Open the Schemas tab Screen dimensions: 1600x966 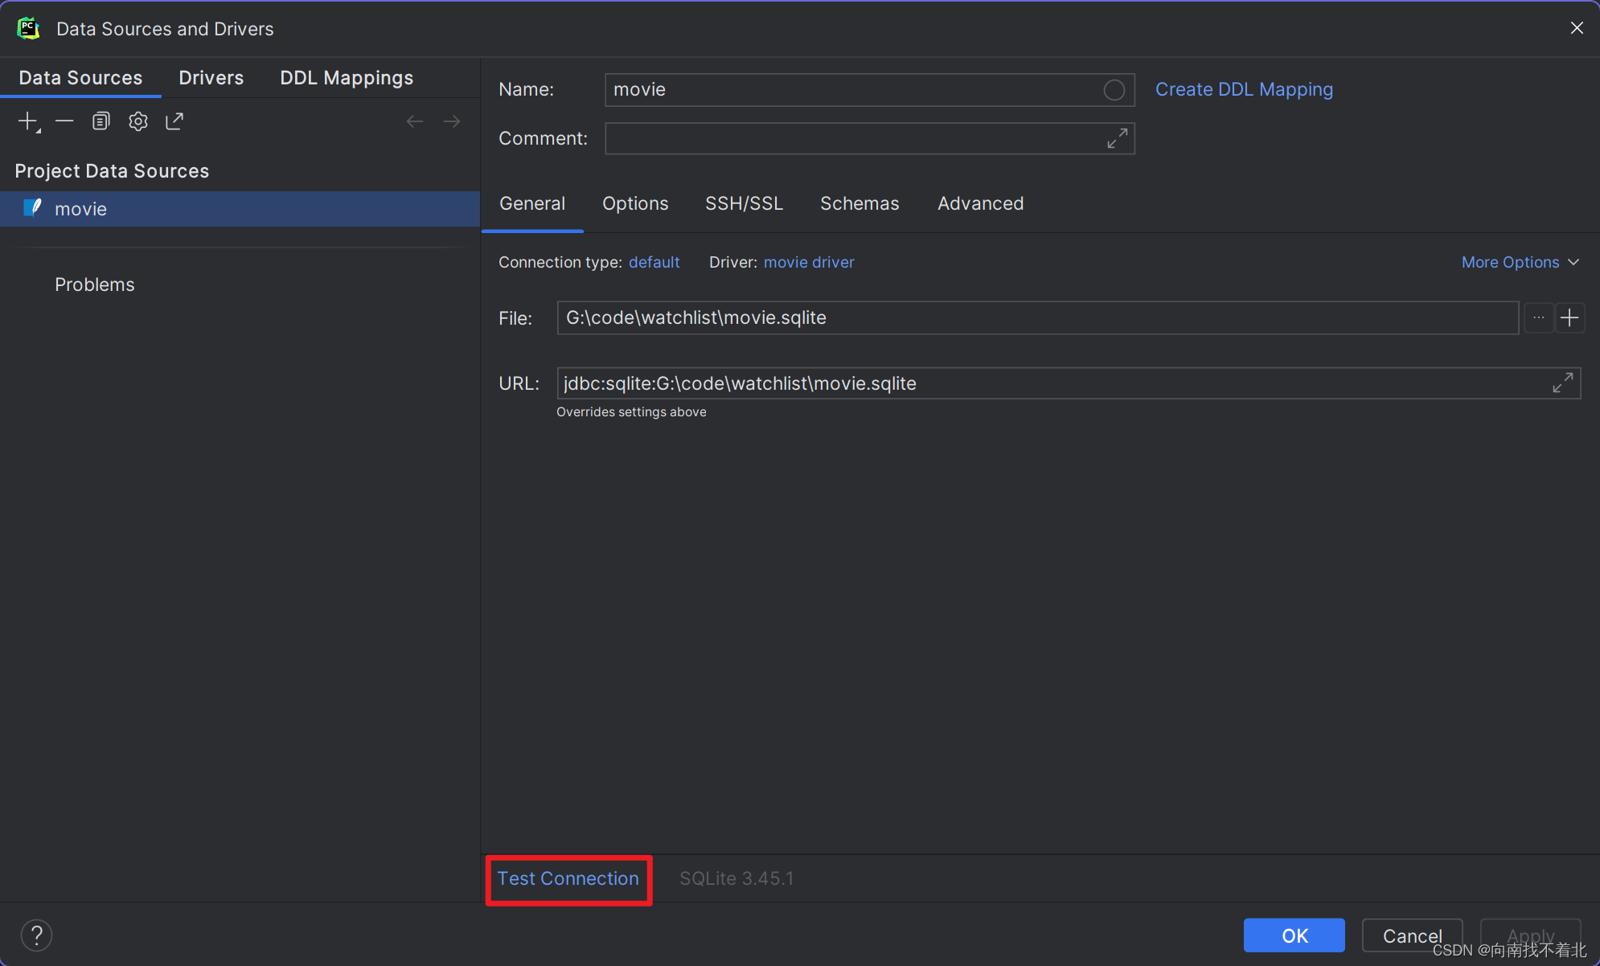[x=859, y=203]
